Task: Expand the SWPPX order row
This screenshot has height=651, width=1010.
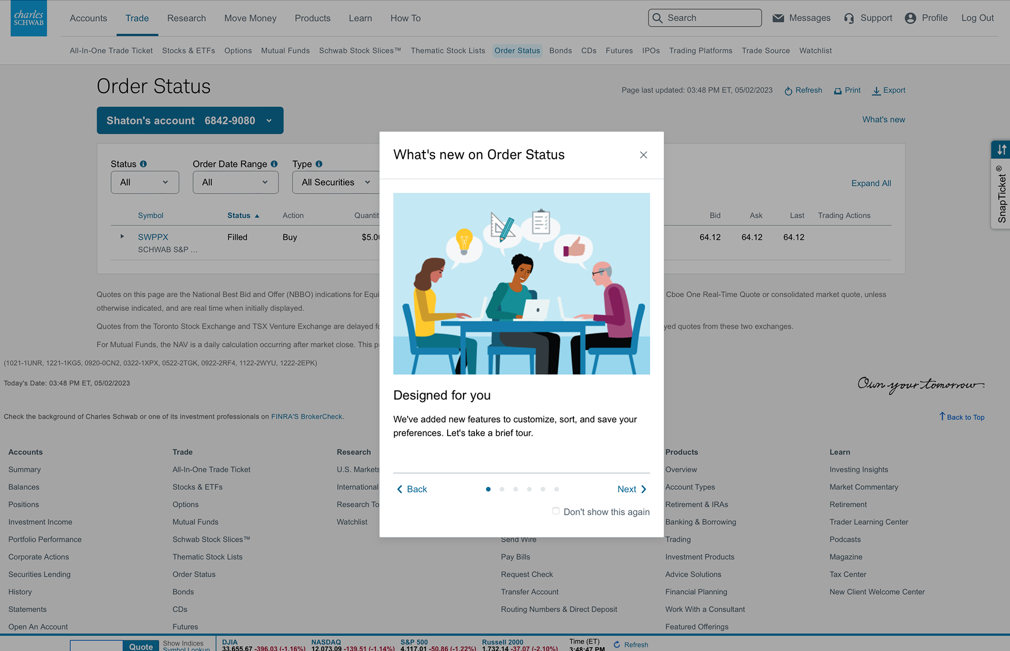Action: coord(122,236)
